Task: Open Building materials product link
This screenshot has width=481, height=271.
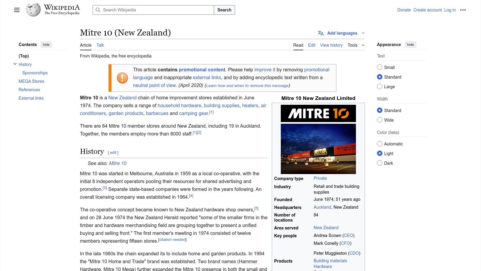Action: point(330,261)
